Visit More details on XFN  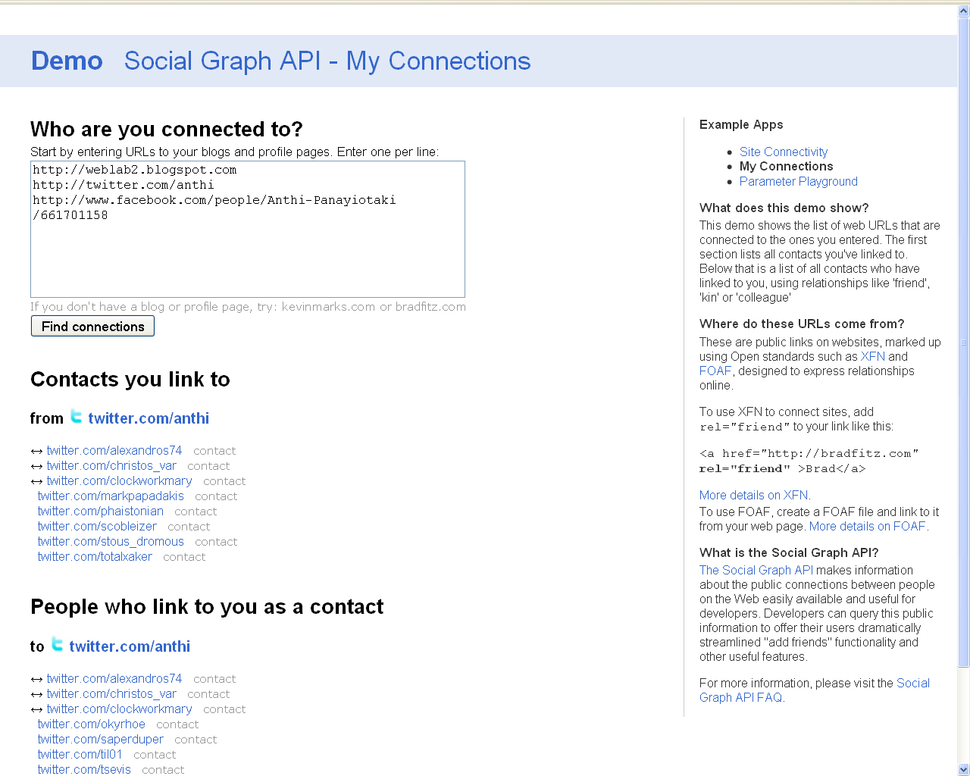[x=754, y=496]
